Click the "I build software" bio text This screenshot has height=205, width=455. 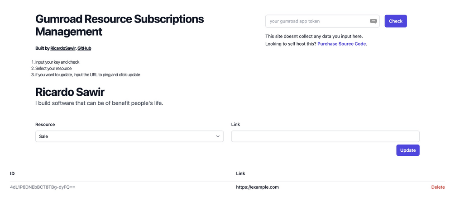click(x=99, y=103)
